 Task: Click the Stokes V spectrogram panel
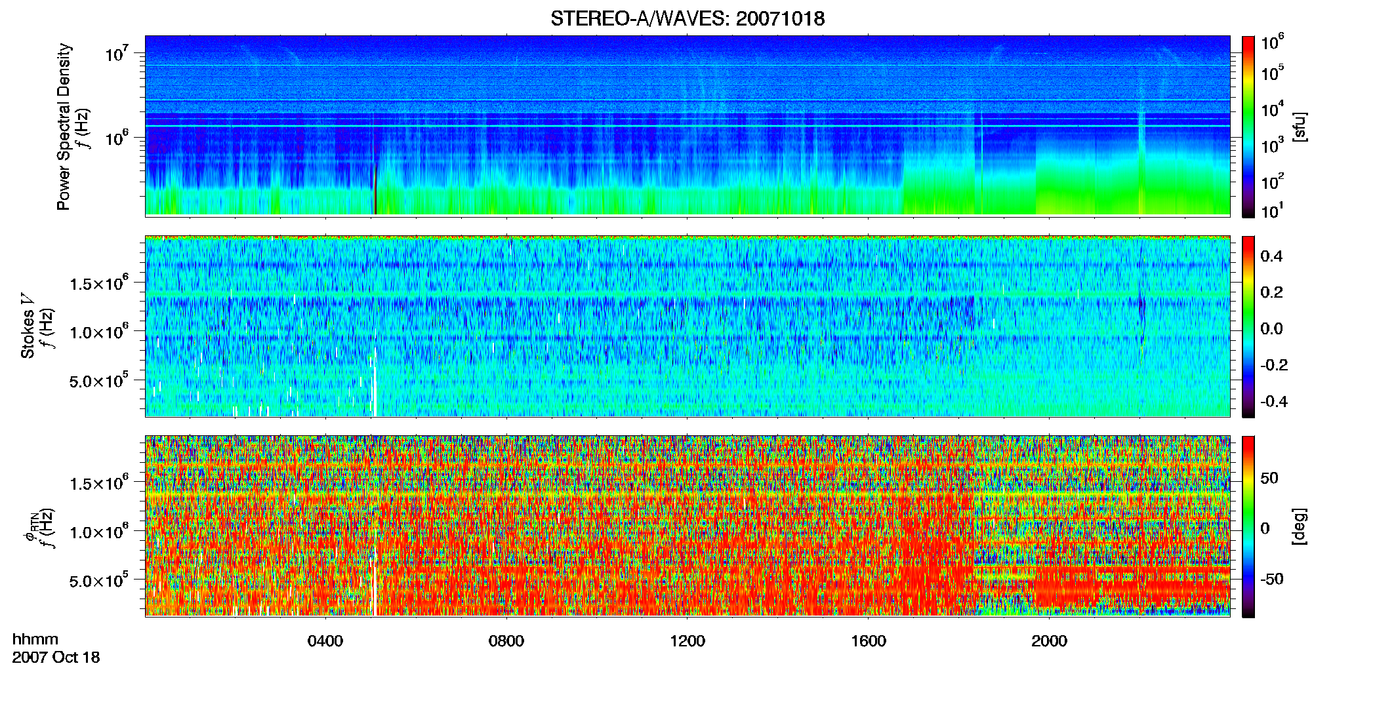click(687, 326)
